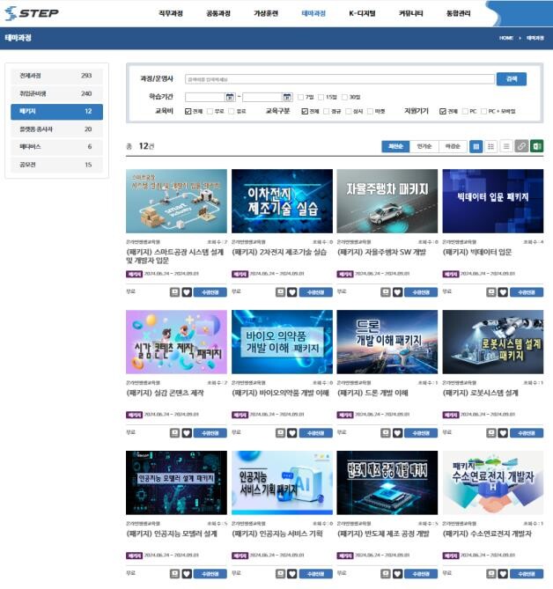Check the 7일 learning period checkbox
The height and width of the screenshot is (589, 553).
[300, 97]
